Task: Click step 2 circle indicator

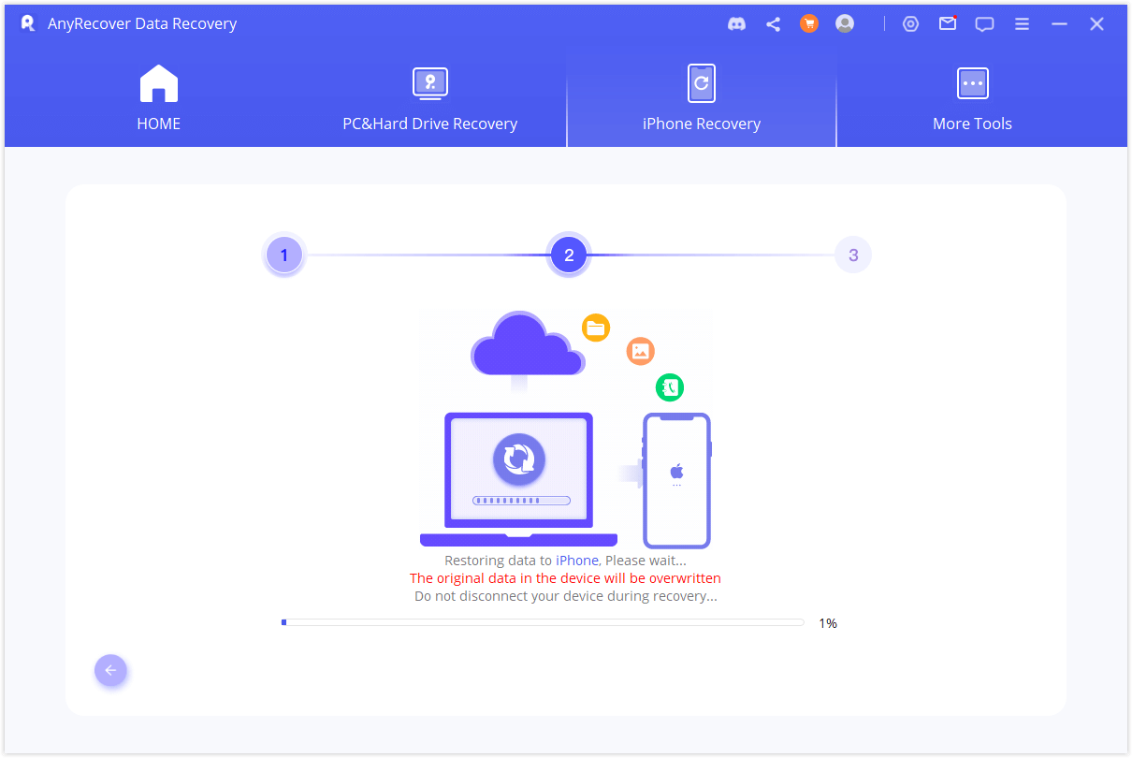Action: (x=569, y=255)
